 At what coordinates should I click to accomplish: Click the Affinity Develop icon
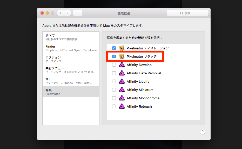(x=122, y=65)
